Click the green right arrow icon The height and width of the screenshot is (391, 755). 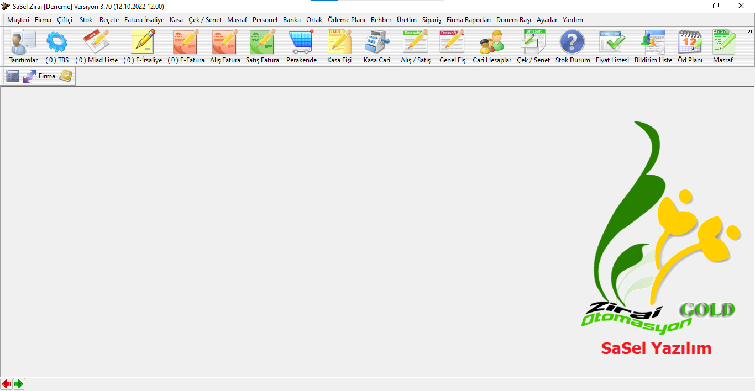(x=19, y=384)
